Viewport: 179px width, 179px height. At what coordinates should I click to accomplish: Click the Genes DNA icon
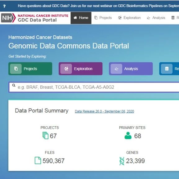click(122, 161)
